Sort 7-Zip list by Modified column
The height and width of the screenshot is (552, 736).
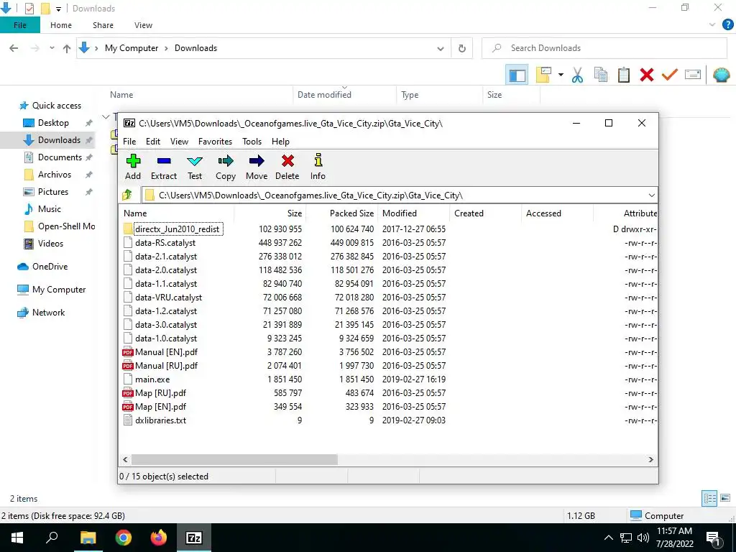pos(413,213)
